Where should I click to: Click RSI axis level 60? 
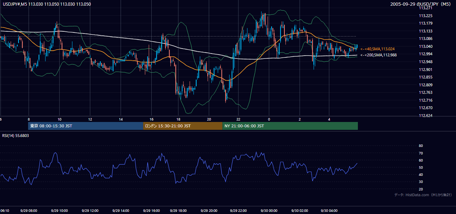coord(421,160)
